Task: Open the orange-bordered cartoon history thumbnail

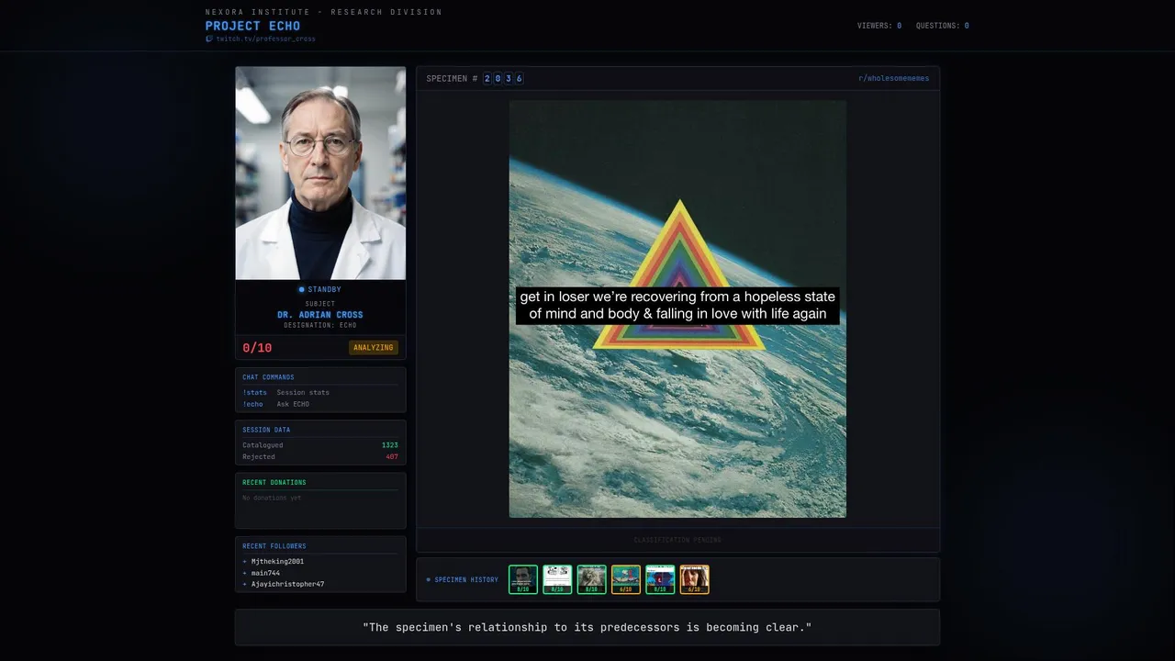Action: 626,579
